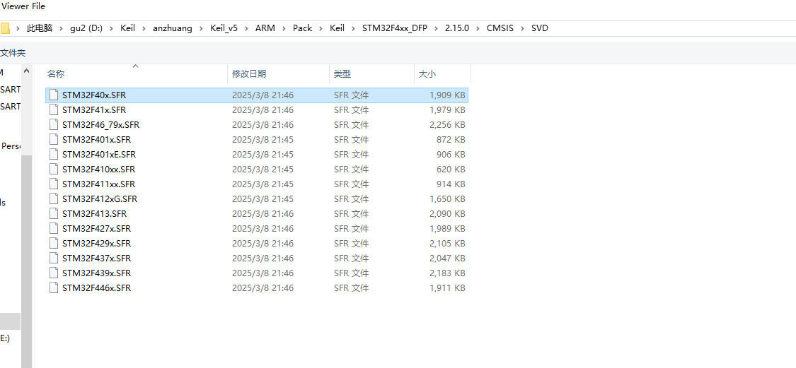Expand chevron after CMSIS in breadcrumb
Screen dimensions: 796x368
[x=522, y=28]
